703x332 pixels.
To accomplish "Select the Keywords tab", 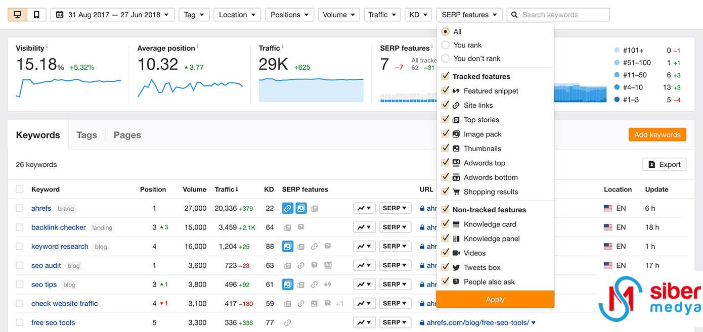I will tap(38, 135).
